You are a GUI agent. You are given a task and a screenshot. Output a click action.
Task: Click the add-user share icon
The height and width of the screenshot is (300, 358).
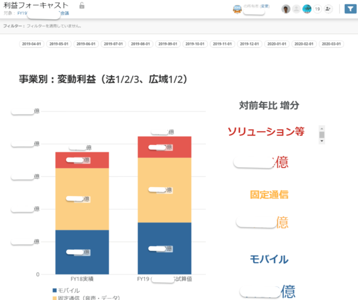[328, 9]
